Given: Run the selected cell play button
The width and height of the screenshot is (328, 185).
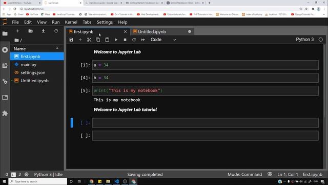Looking at the screenshot, I should [116, 40].
